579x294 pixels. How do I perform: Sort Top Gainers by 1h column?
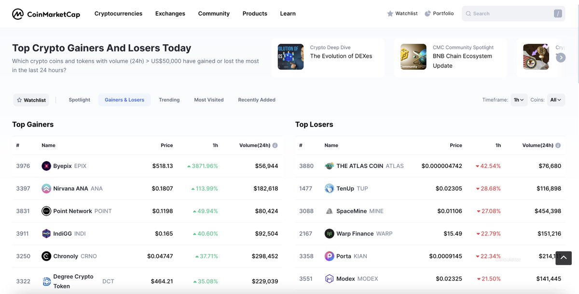pos(215,145)
